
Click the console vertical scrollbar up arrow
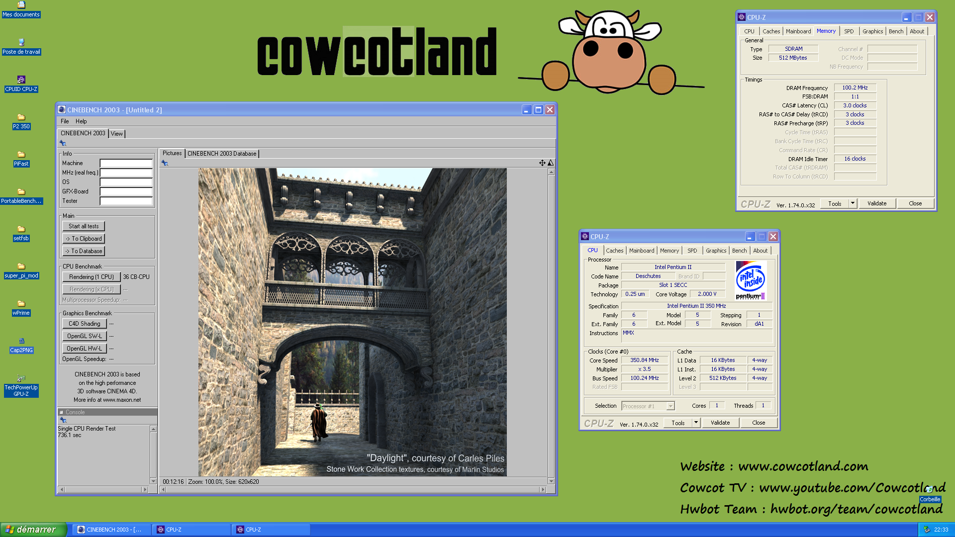[153, 429]
